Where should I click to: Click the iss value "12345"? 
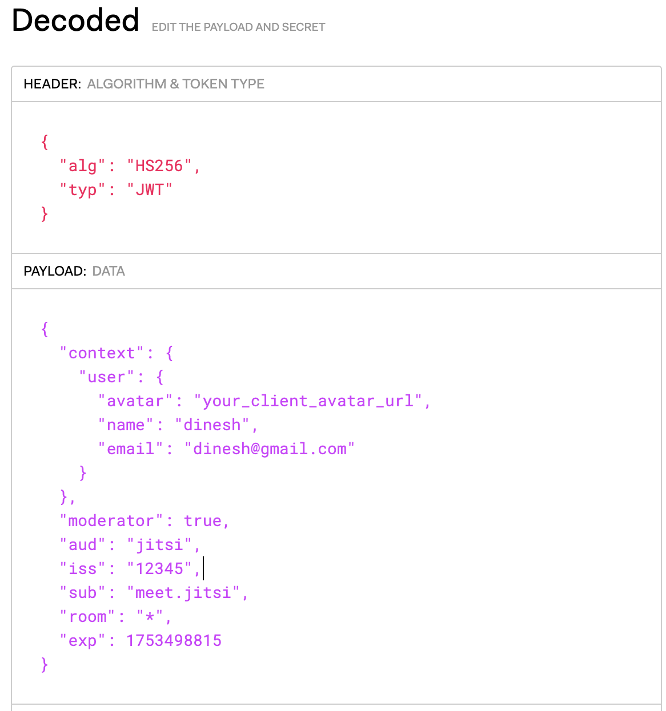pos(159,569)
